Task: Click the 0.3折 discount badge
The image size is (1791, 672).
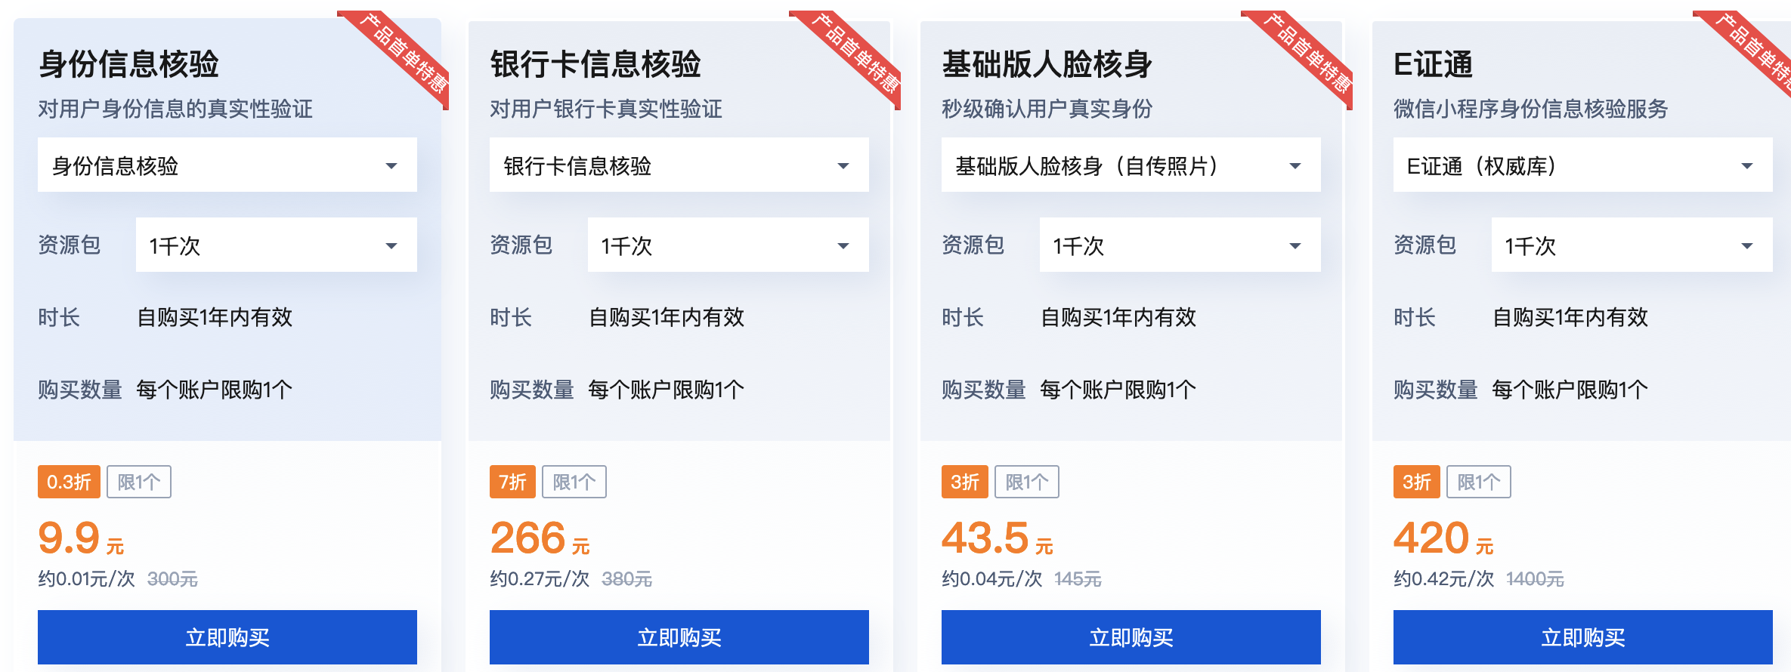Action: click(69, 481)
